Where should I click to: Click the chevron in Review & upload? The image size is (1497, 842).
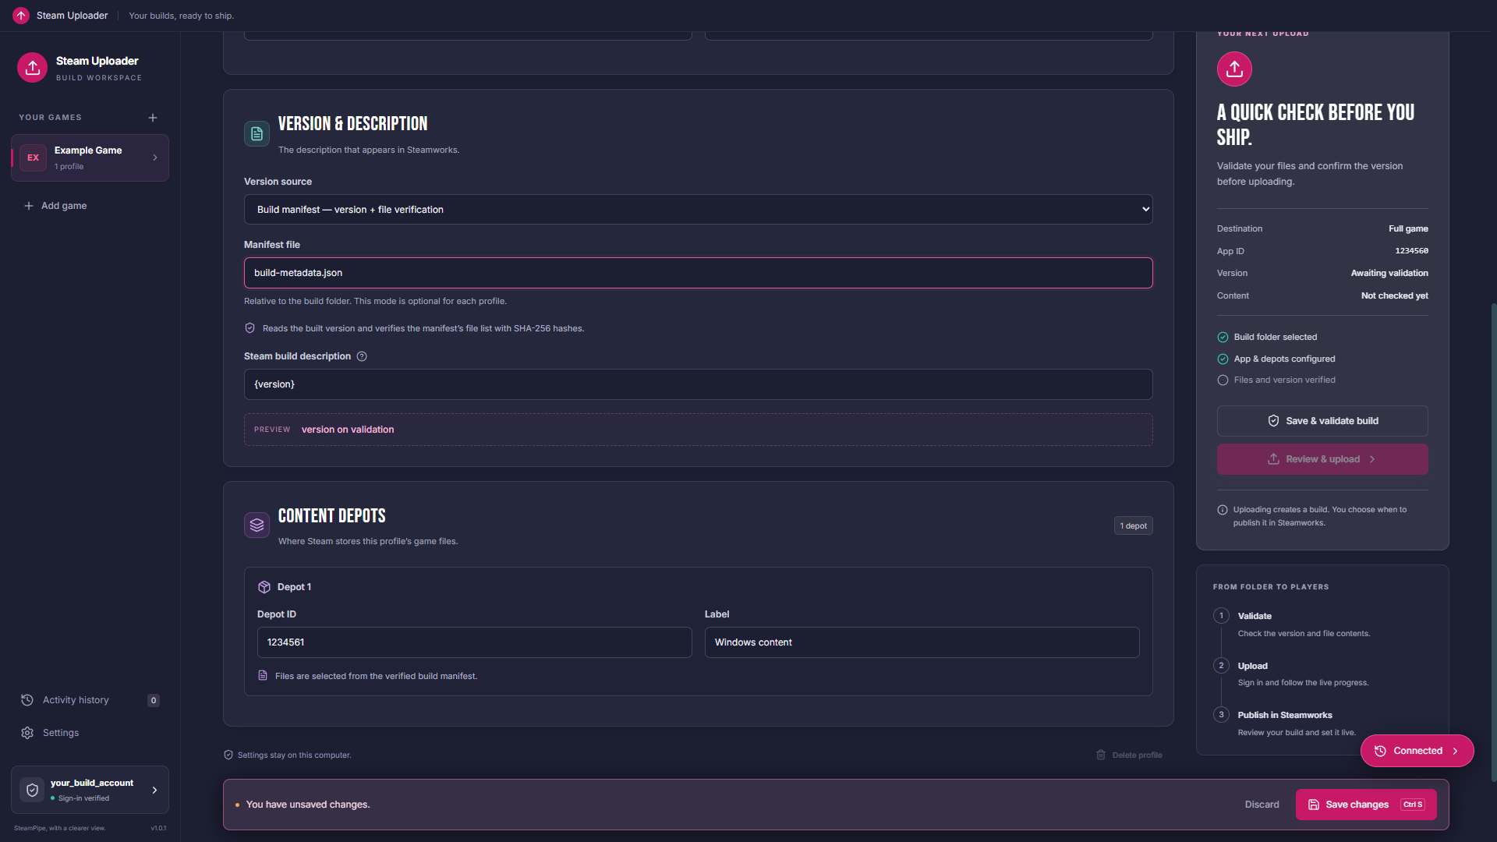click(x=1372, y=459)
